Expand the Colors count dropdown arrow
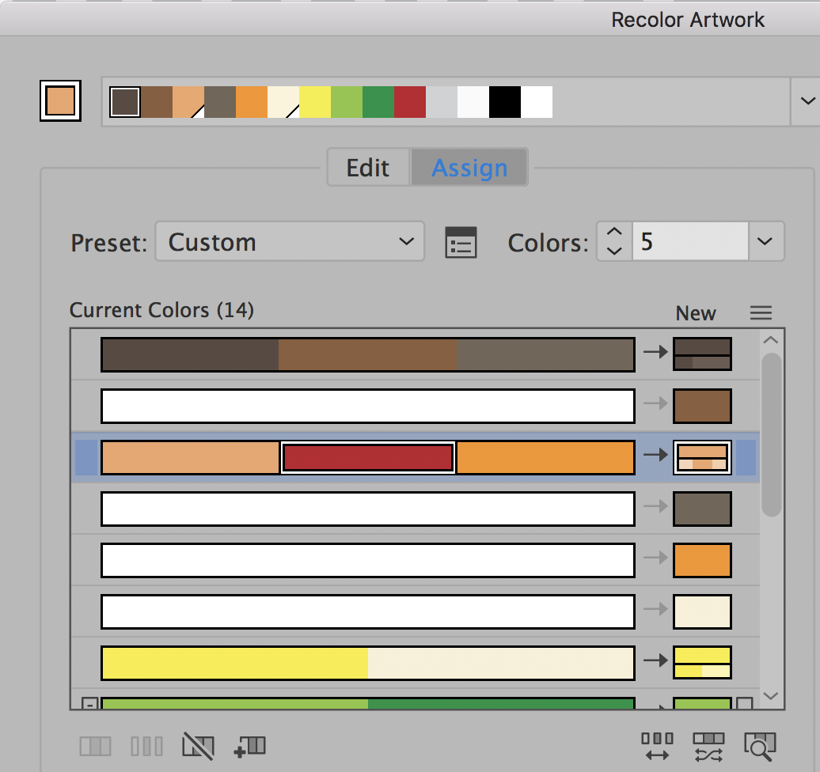The width and height of the screenshot is (820, 772). pos(765,242)
